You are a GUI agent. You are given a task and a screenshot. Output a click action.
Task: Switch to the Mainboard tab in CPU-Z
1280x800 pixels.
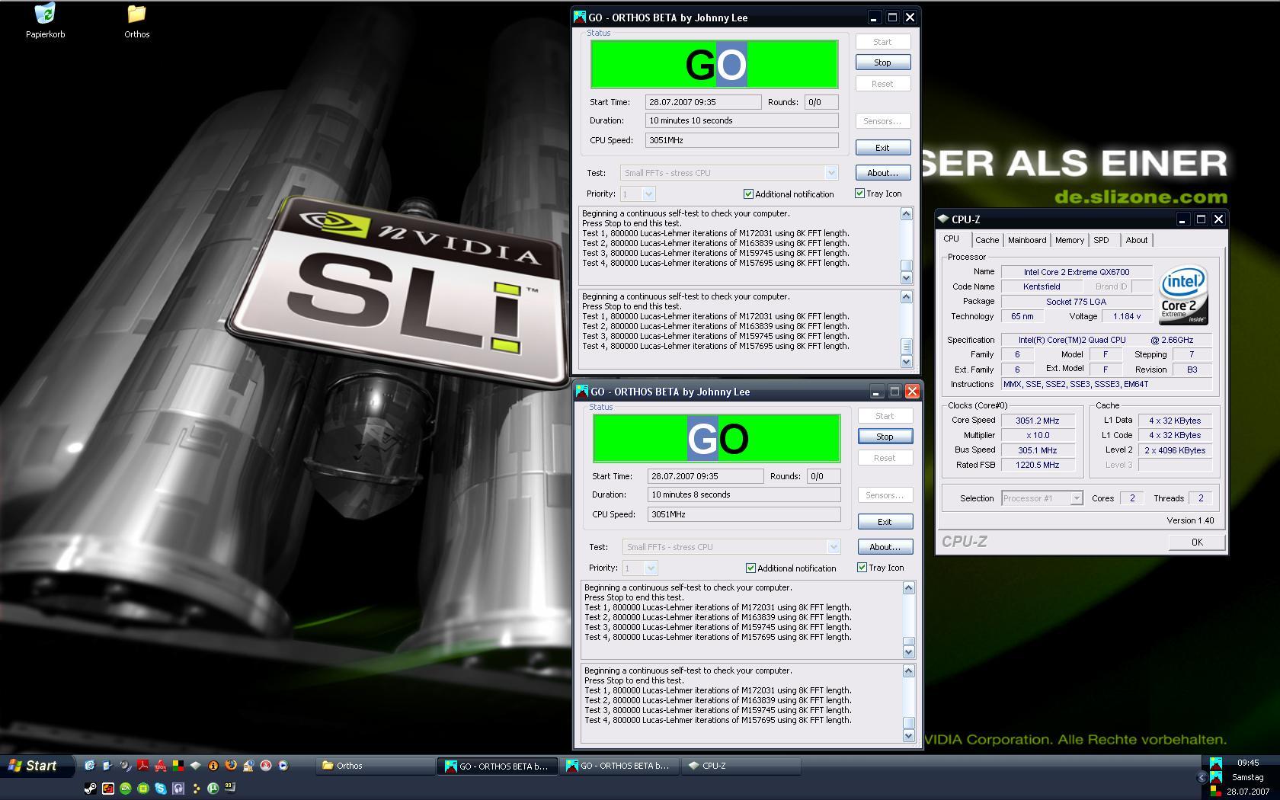pyautogui.click(x=1027, y=240)
